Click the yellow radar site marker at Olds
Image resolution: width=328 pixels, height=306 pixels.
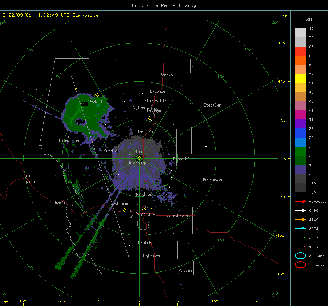(x=139, y=158)
